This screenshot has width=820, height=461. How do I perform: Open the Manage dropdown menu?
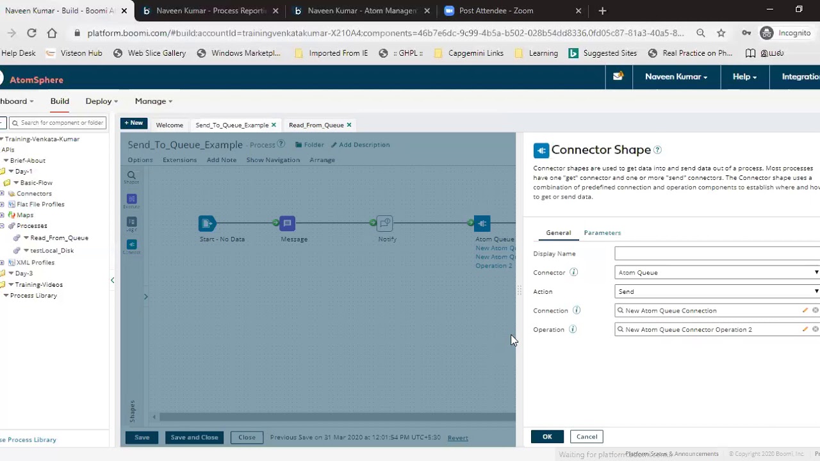(x=154, y=101)
